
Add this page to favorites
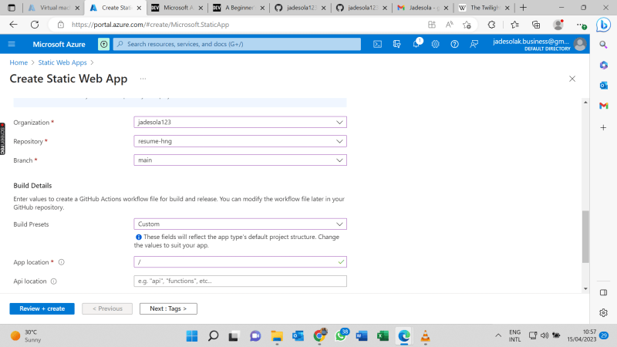(x=467, y=25)
